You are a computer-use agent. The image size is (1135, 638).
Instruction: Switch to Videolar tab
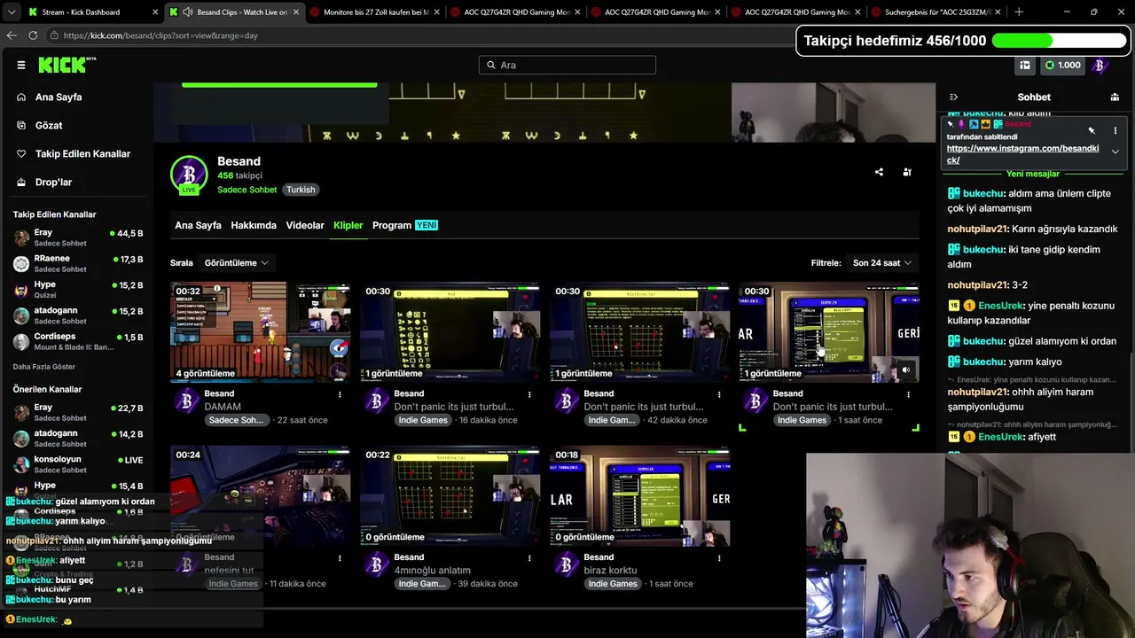coord(305,225)
